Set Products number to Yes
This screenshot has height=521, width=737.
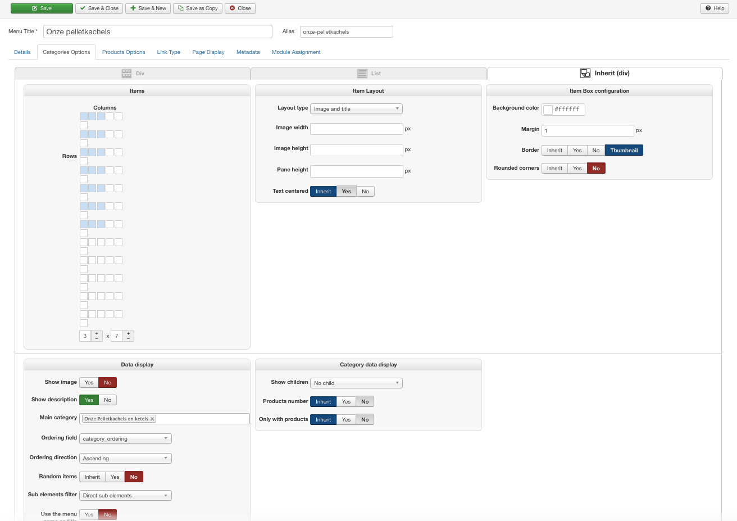click(x=347, y=402)
